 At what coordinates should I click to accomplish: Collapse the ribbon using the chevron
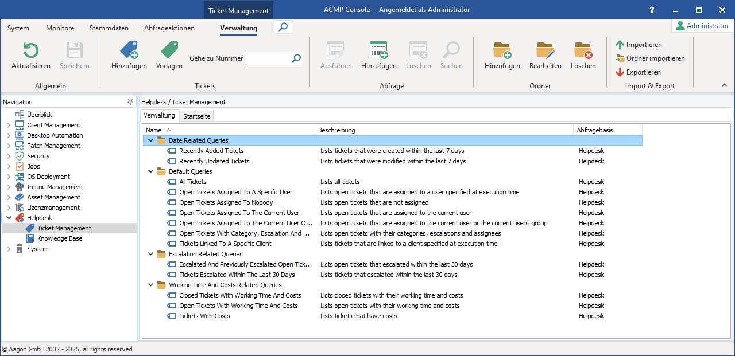(x=724, y=85)
